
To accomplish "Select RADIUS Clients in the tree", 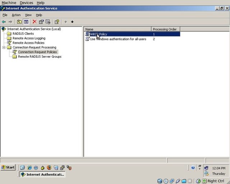I will pos(23,34).
